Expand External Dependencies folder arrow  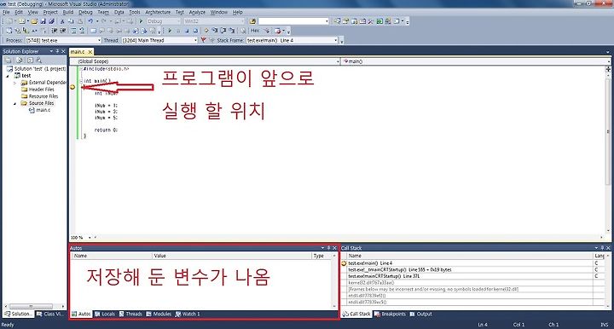pyautogui.click(x=14, y=83)
